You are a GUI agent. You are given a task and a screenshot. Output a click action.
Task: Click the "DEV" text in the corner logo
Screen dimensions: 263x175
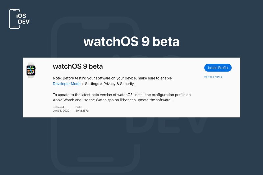tap(24, 22)
